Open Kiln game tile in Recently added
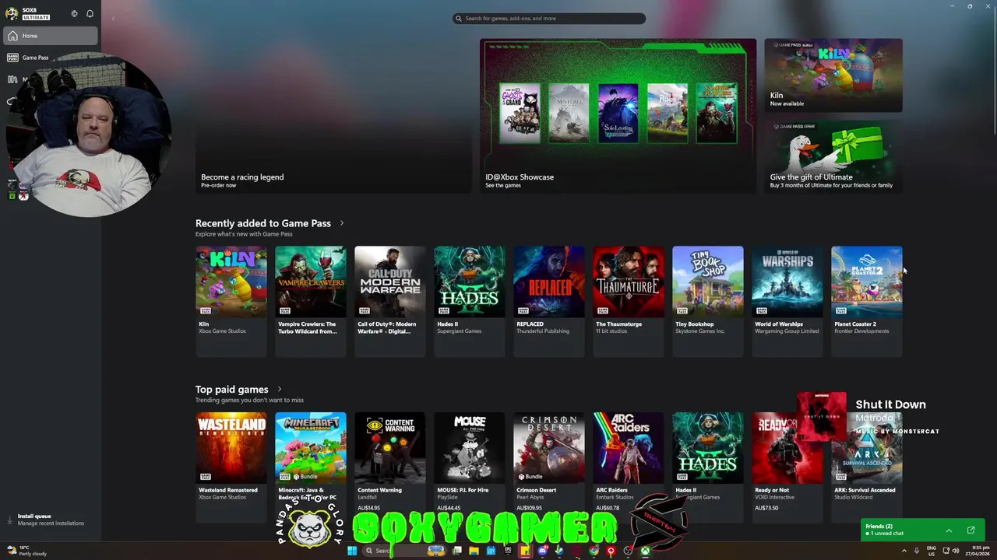Viewport: 997px width, 560px height. [x=231, y=301]
